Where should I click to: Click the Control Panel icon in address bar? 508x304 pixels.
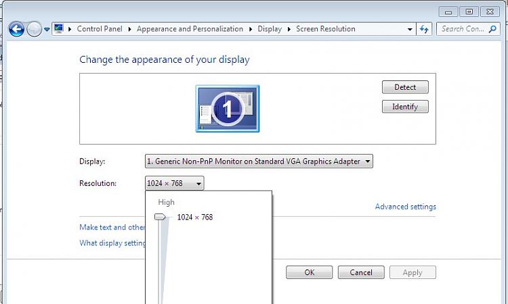pyautogui.click(x=59, y=29)
